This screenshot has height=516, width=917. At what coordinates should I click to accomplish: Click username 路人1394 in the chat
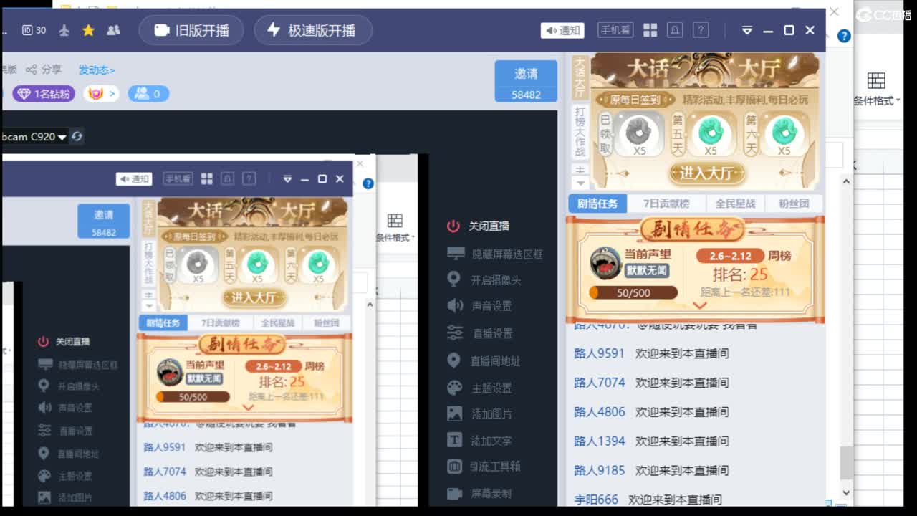(600, 441)
